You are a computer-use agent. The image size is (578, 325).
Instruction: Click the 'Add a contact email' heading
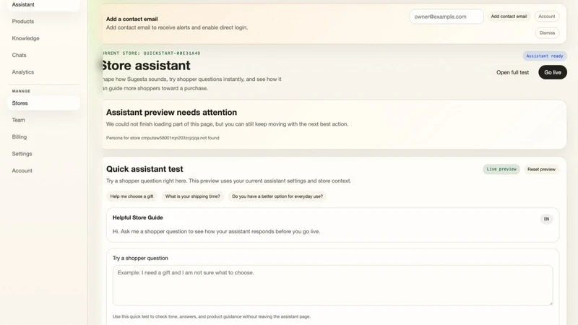coord(132,19)
